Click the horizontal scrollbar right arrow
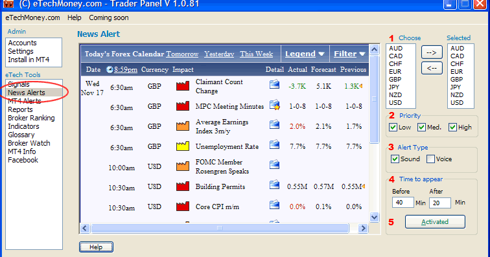 point(363,229)
